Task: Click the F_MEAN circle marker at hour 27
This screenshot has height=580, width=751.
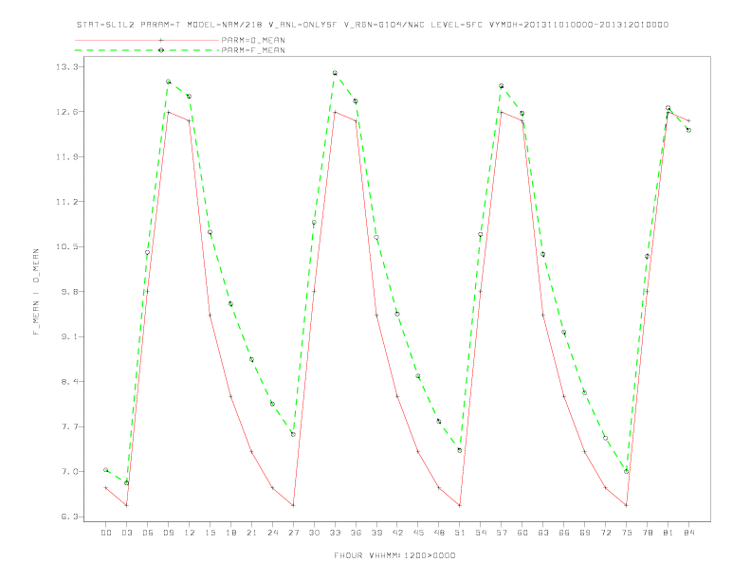Action: [293, 434]
